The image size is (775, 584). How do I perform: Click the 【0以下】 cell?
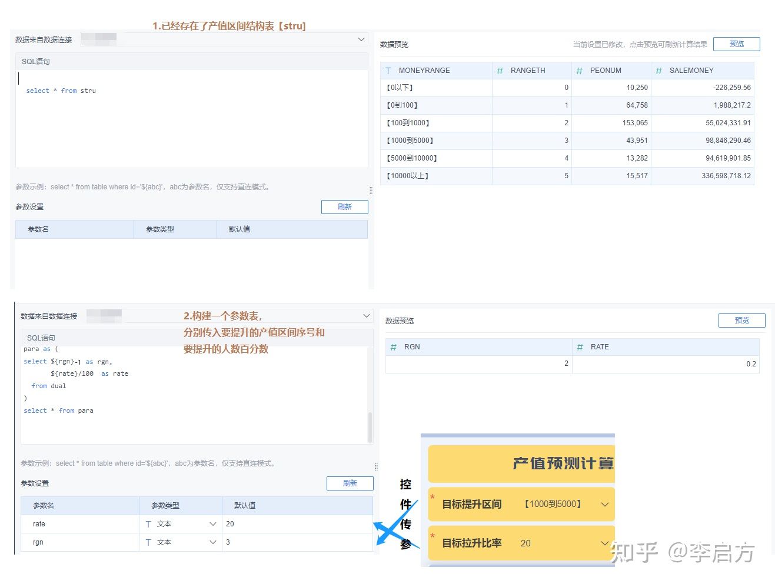436,88
